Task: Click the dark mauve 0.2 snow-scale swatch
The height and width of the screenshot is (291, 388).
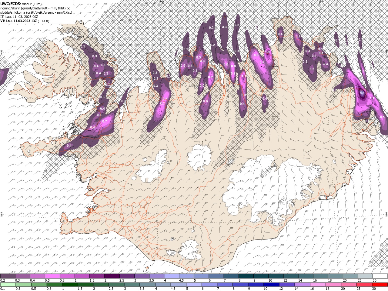Action: click(8, 276)
